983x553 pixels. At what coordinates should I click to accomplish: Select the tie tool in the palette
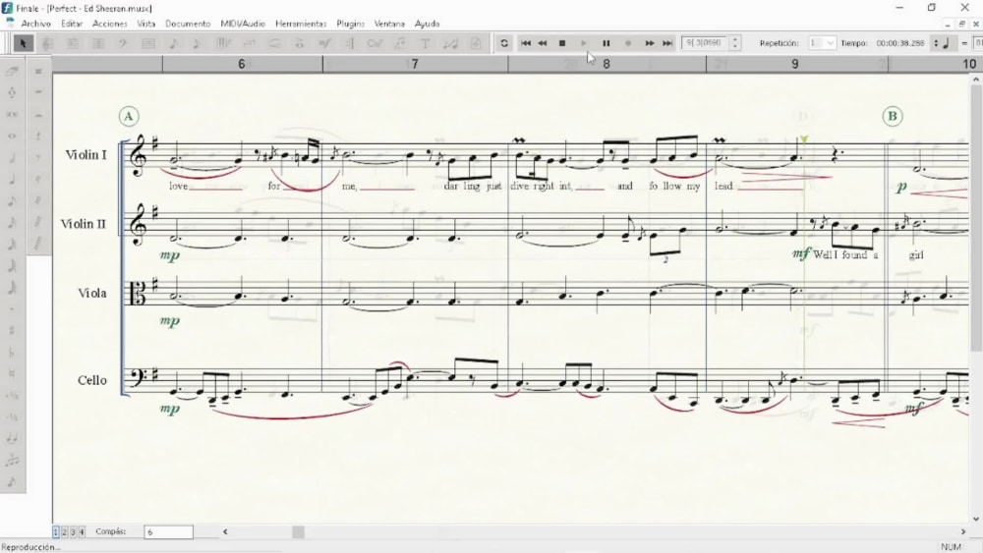tap(12, 438)
